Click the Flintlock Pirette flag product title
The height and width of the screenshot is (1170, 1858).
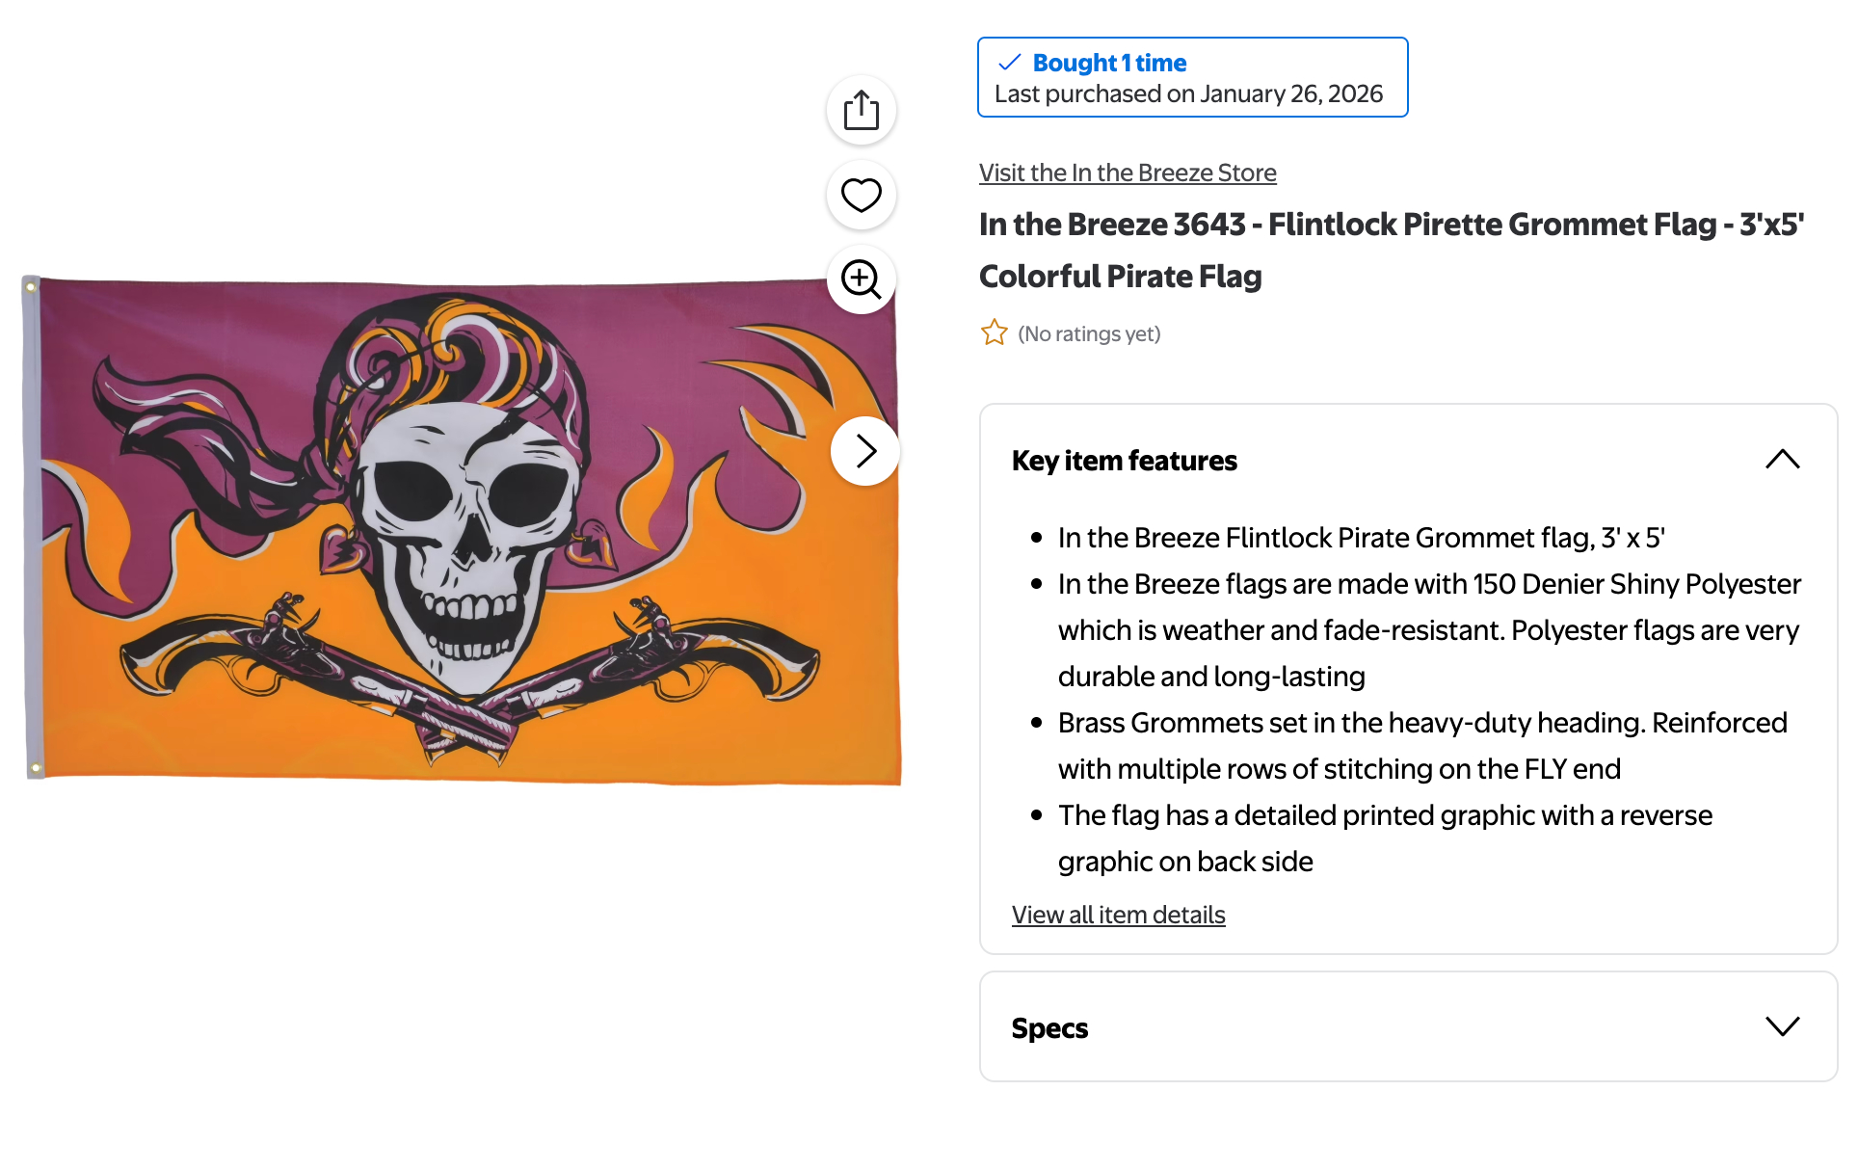[x=1391, y=250]
